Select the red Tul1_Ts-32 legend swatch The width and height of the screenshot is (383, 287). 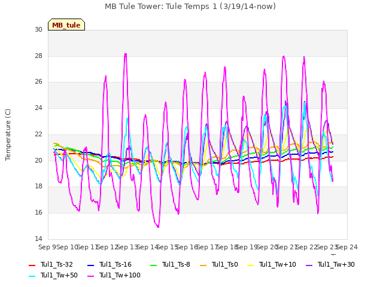pyautogui.click(x=32, y=265)
